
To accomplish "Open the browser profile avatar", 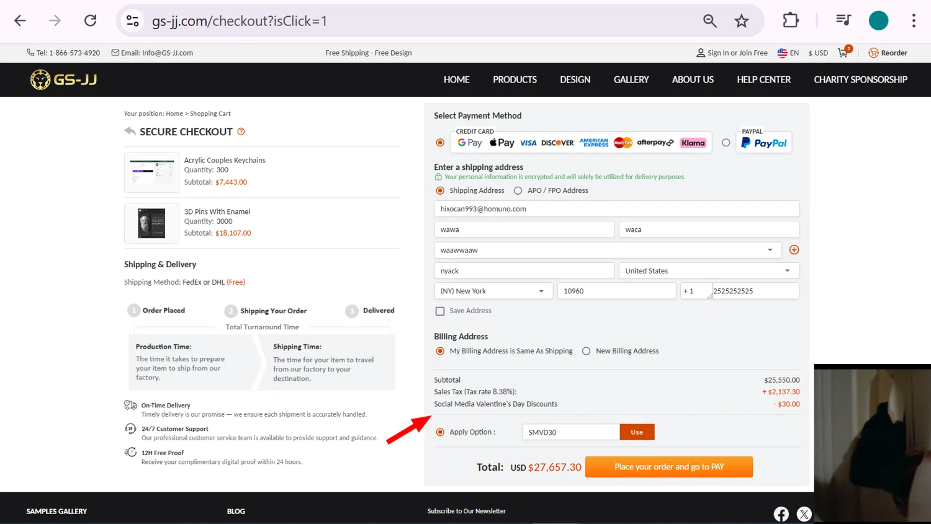I will tap(878, 20).
